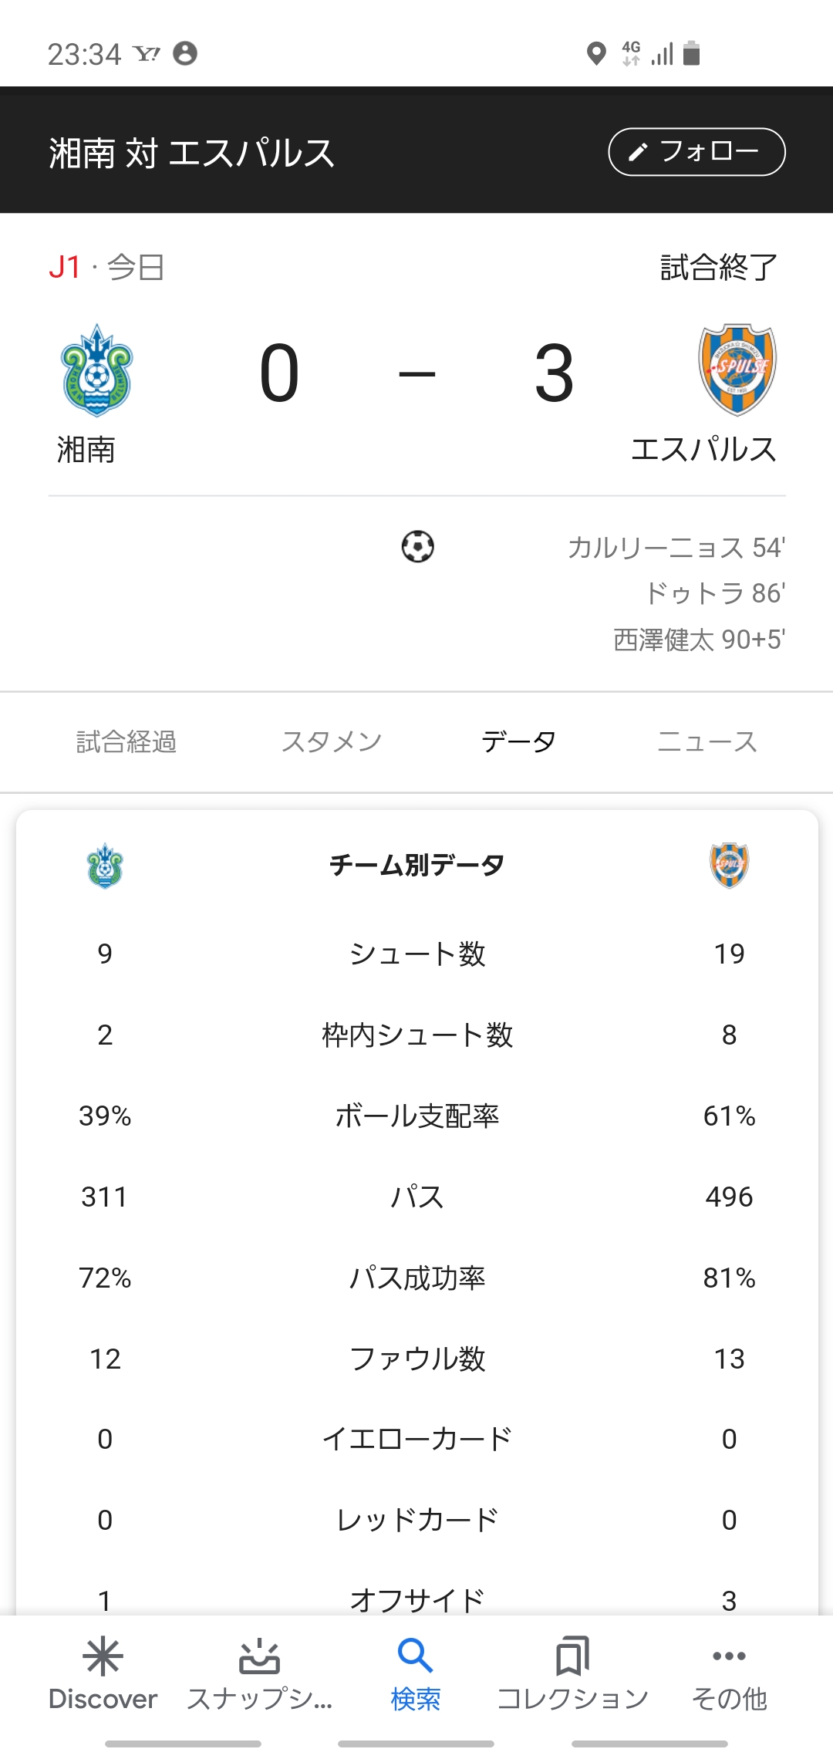Tap small Shonan crest in stats card
The image size is (833, 1759).
pyautogui.click(x=105, y=866)
